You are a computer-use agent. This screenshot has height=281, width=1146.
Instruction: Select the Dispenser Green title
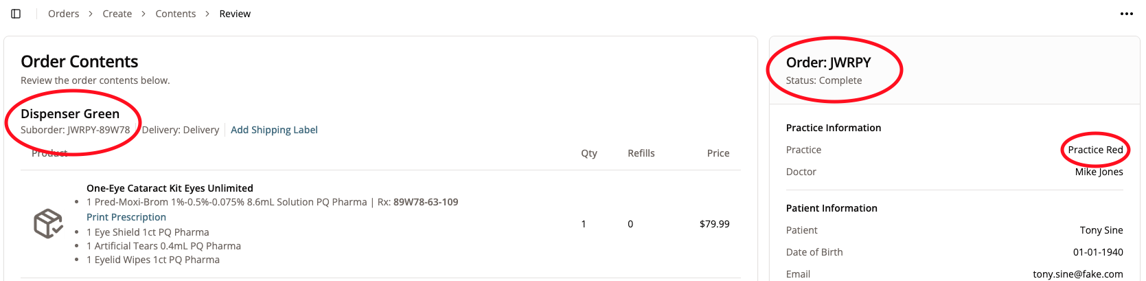[x=70, y=114]
